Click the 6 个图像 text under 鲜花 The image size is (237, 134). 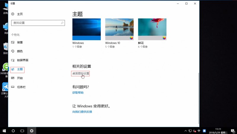pyautogui.click(x=143, y=47)
